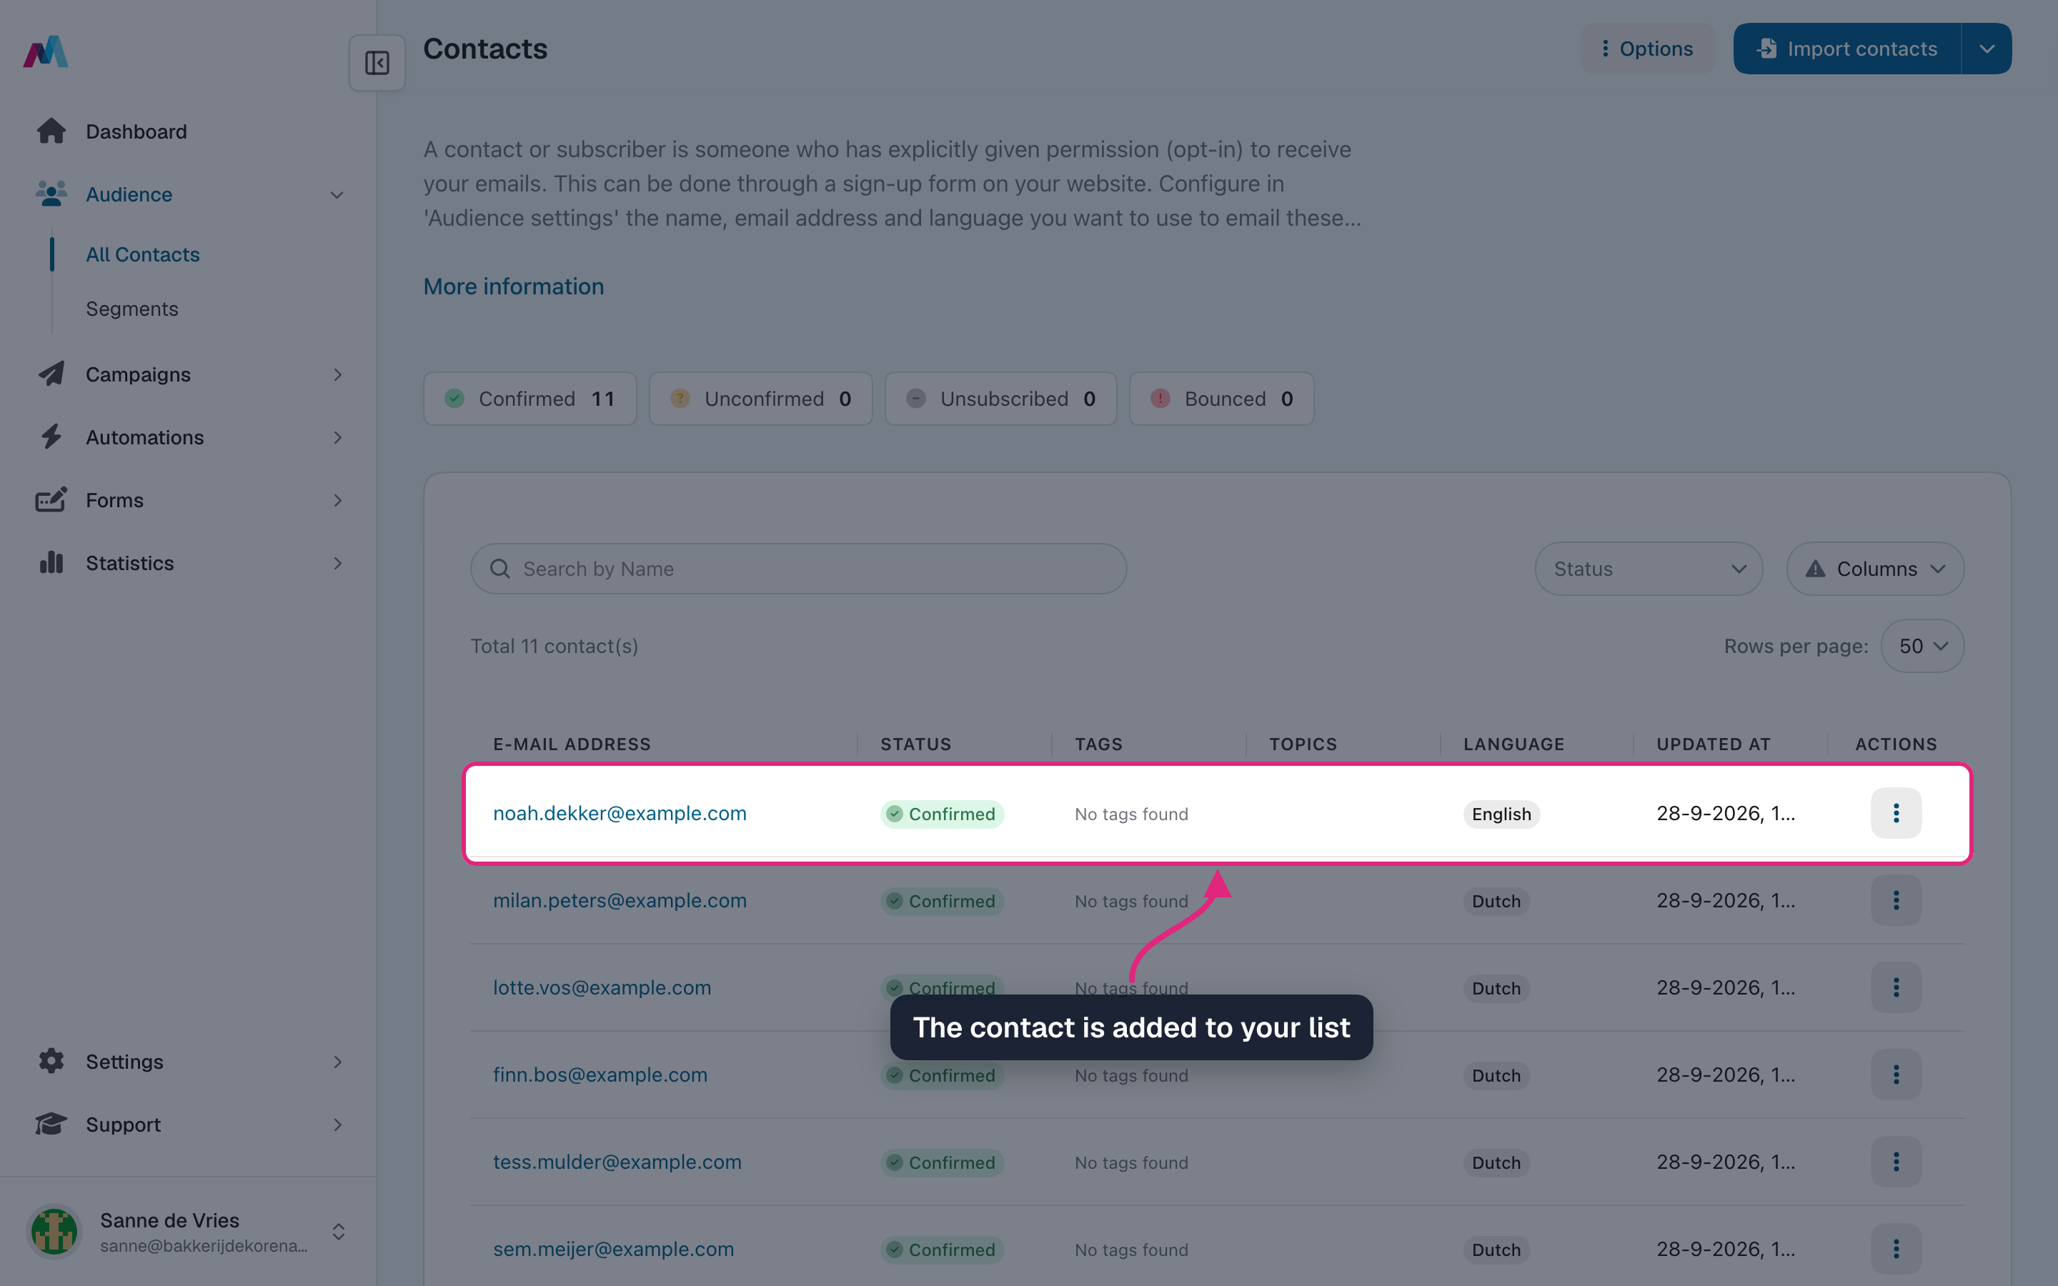Open actions menu for tess.mulder row
Image resolution: width=2058 pixels, height=1286 pixels.
click(x=1896, y=1162)
